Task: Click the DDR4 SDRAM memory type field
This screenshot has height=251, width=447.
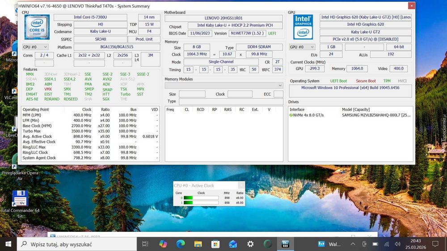Action: click(259, 47)
